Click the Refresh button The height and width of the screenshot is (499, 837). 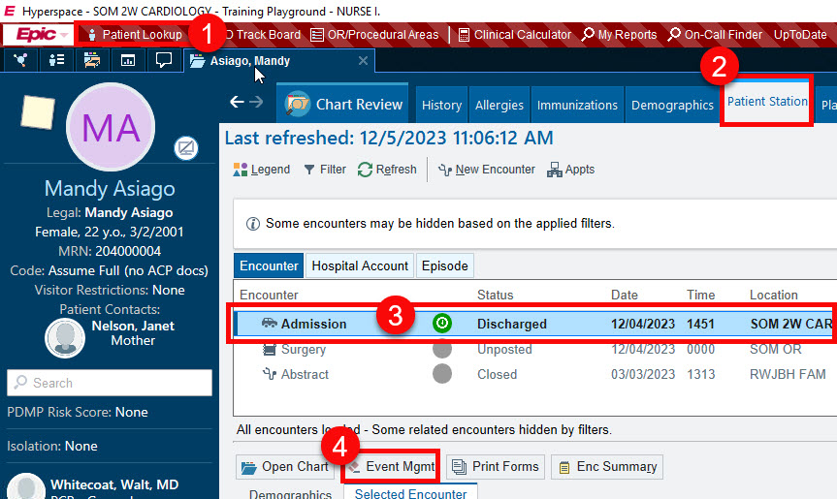387,170
